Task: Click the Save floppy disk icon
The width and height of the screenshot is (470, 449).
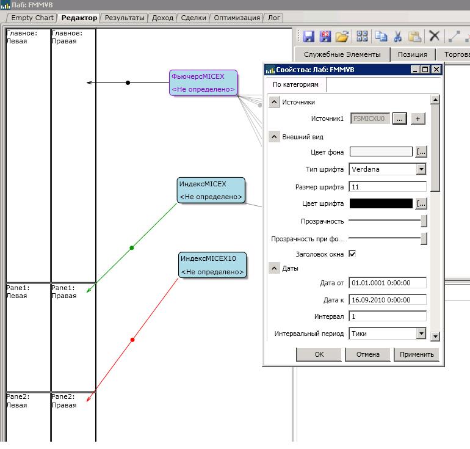Action: [309, 36]
